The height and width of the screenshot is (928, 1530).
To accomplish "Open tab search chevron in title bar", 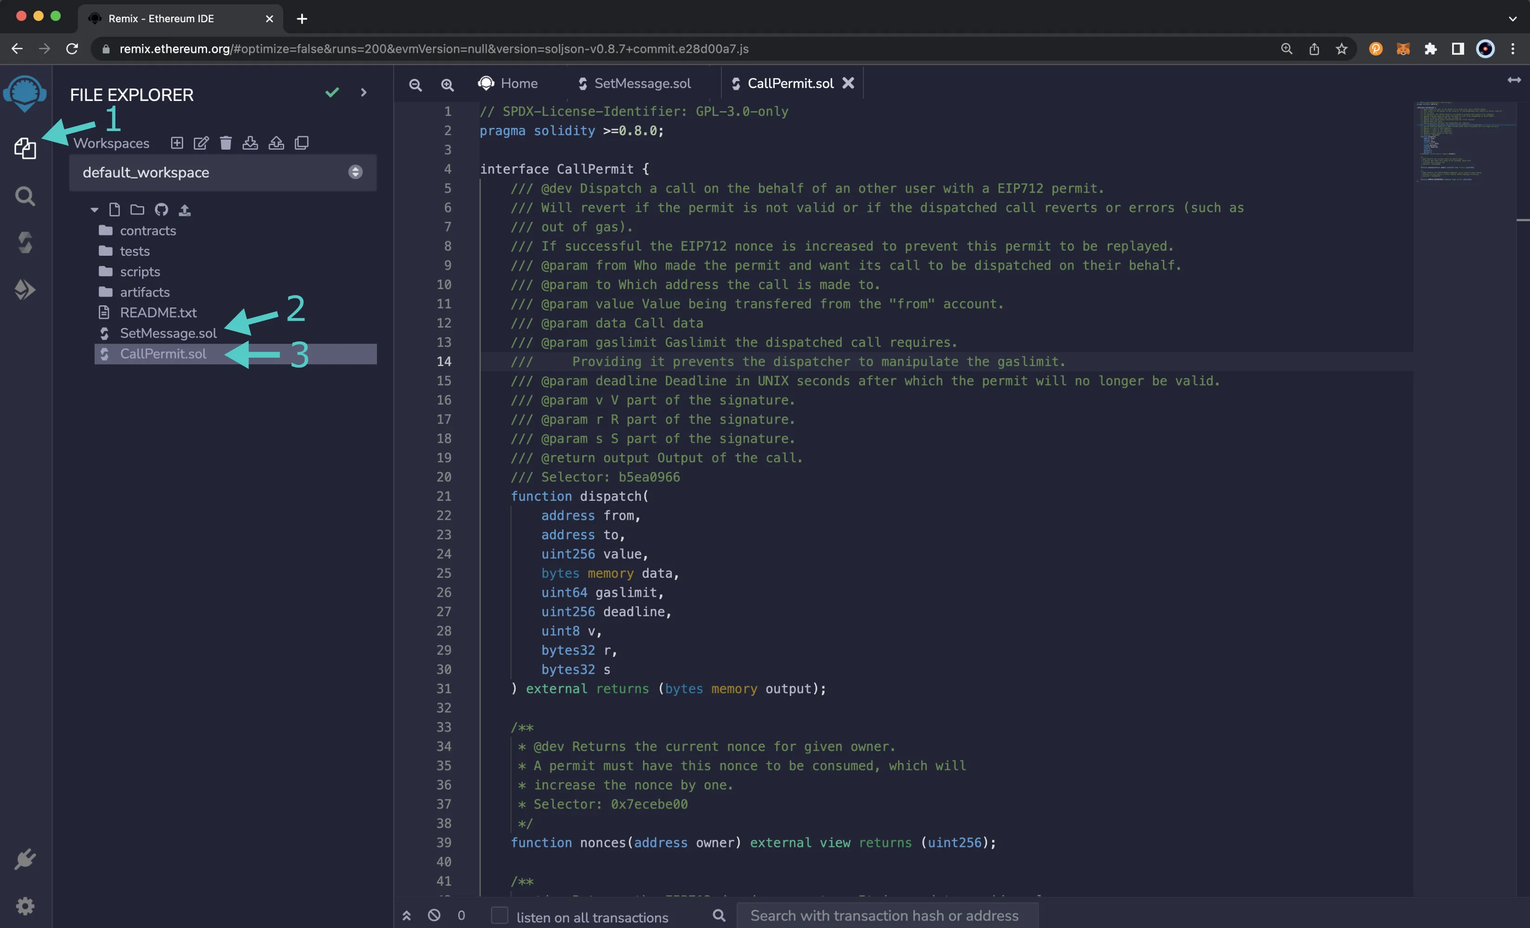I will point(1512,19).
